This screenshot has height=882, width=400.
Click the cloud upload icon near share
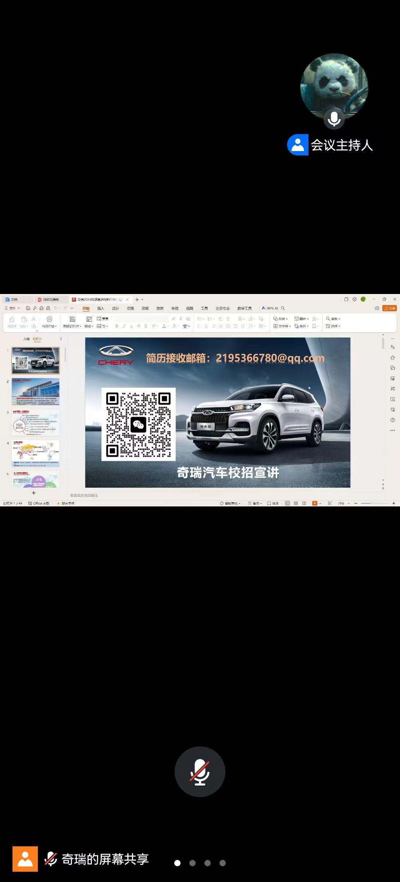(377, 308)
